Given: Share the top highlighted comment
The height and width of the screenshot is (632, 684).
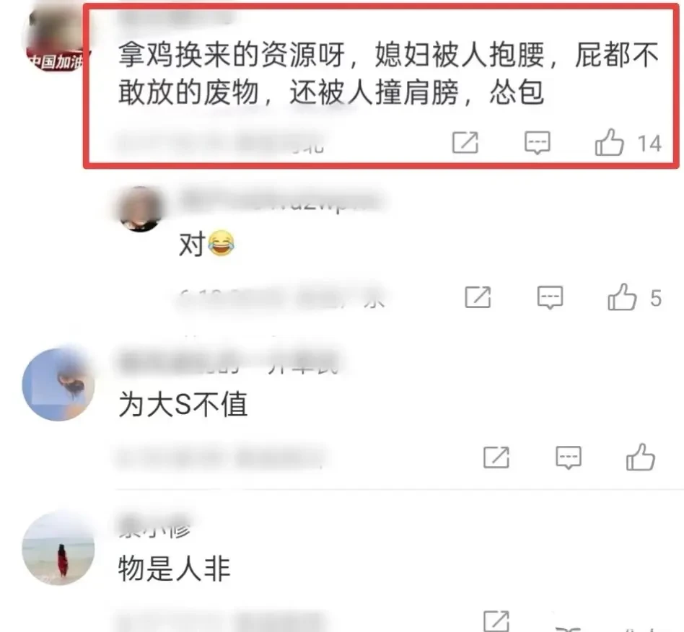Looking at the screenshot, I should tap(465, 142).
